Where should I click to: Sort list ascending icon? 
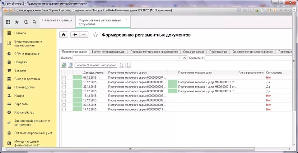[121, 65]
